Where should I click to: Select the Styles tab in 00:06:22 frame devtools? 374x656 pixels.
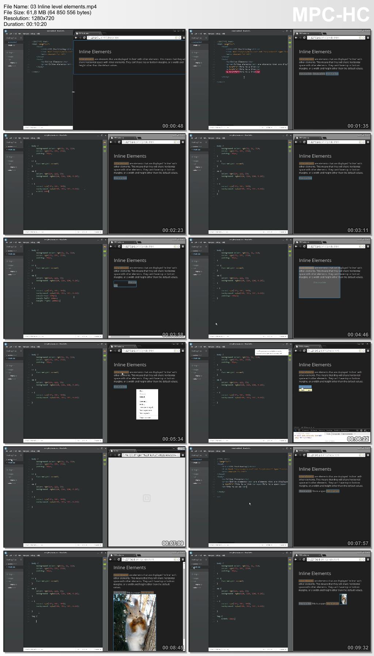328,434
